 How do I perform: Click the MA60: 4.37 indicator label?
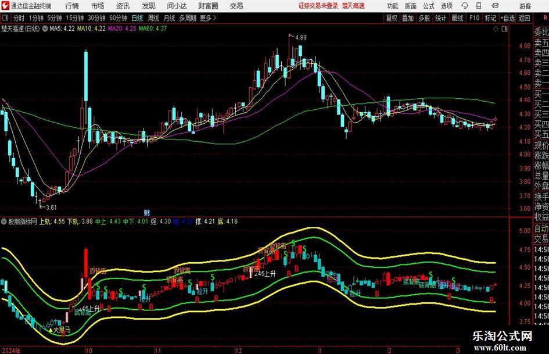(x=153, y=28)
